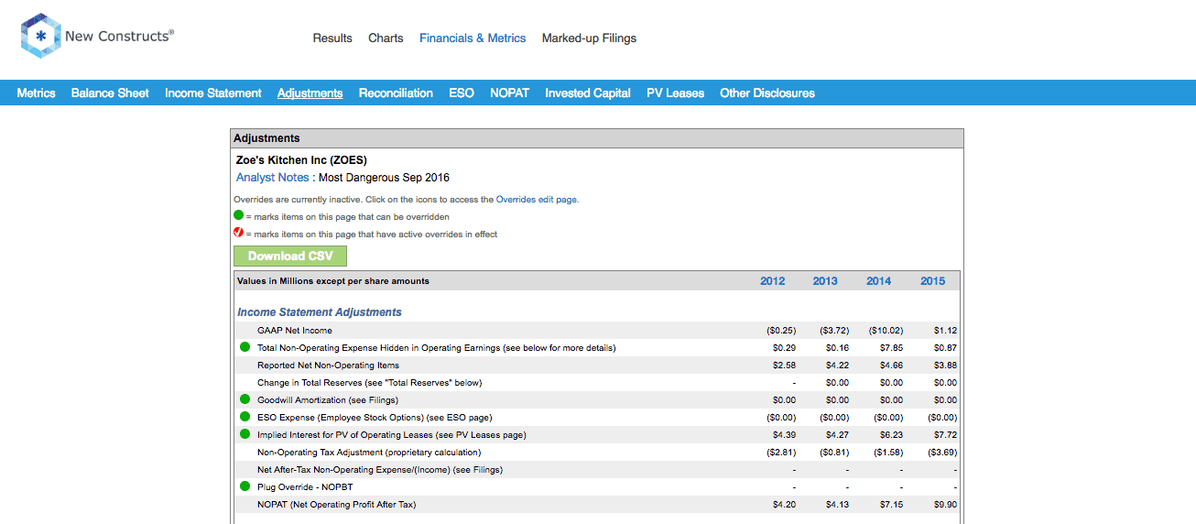
Task: Switch to the Invested Capital tab
Action: [588, 93]
